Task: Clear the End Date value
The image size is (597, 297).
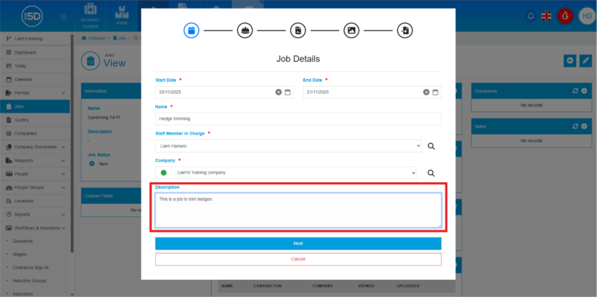Action: click(426, 92)
